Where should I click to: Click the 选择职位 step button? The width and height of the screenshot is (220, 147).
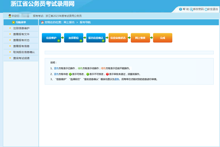(x=74, y=38)
